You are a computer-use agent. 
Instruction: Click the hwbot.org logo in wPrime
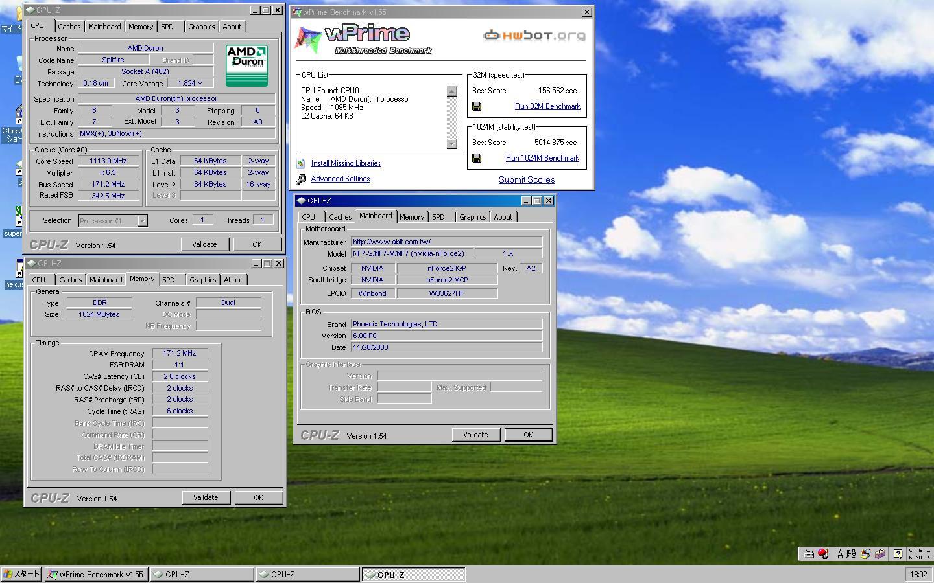tap(534, 35)
